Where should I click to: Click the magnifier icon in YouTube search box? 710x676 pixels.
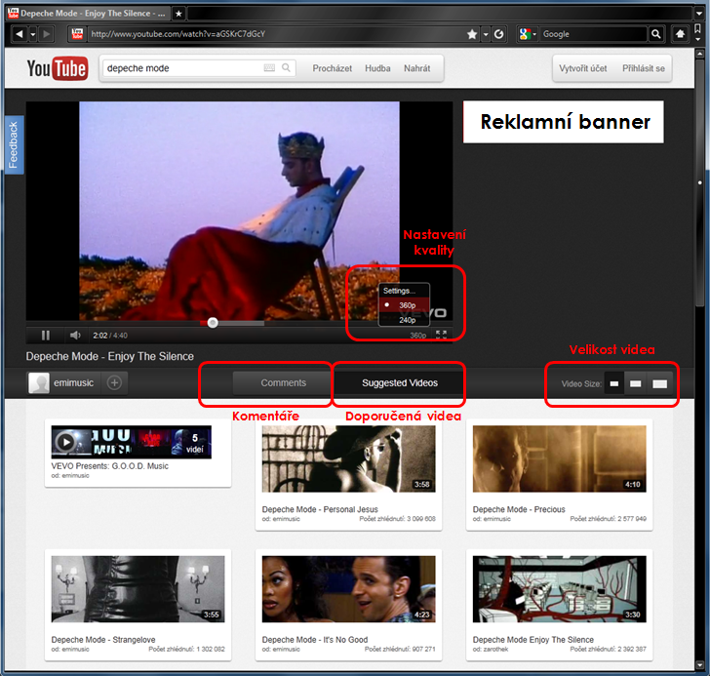[x=286, y=68]
